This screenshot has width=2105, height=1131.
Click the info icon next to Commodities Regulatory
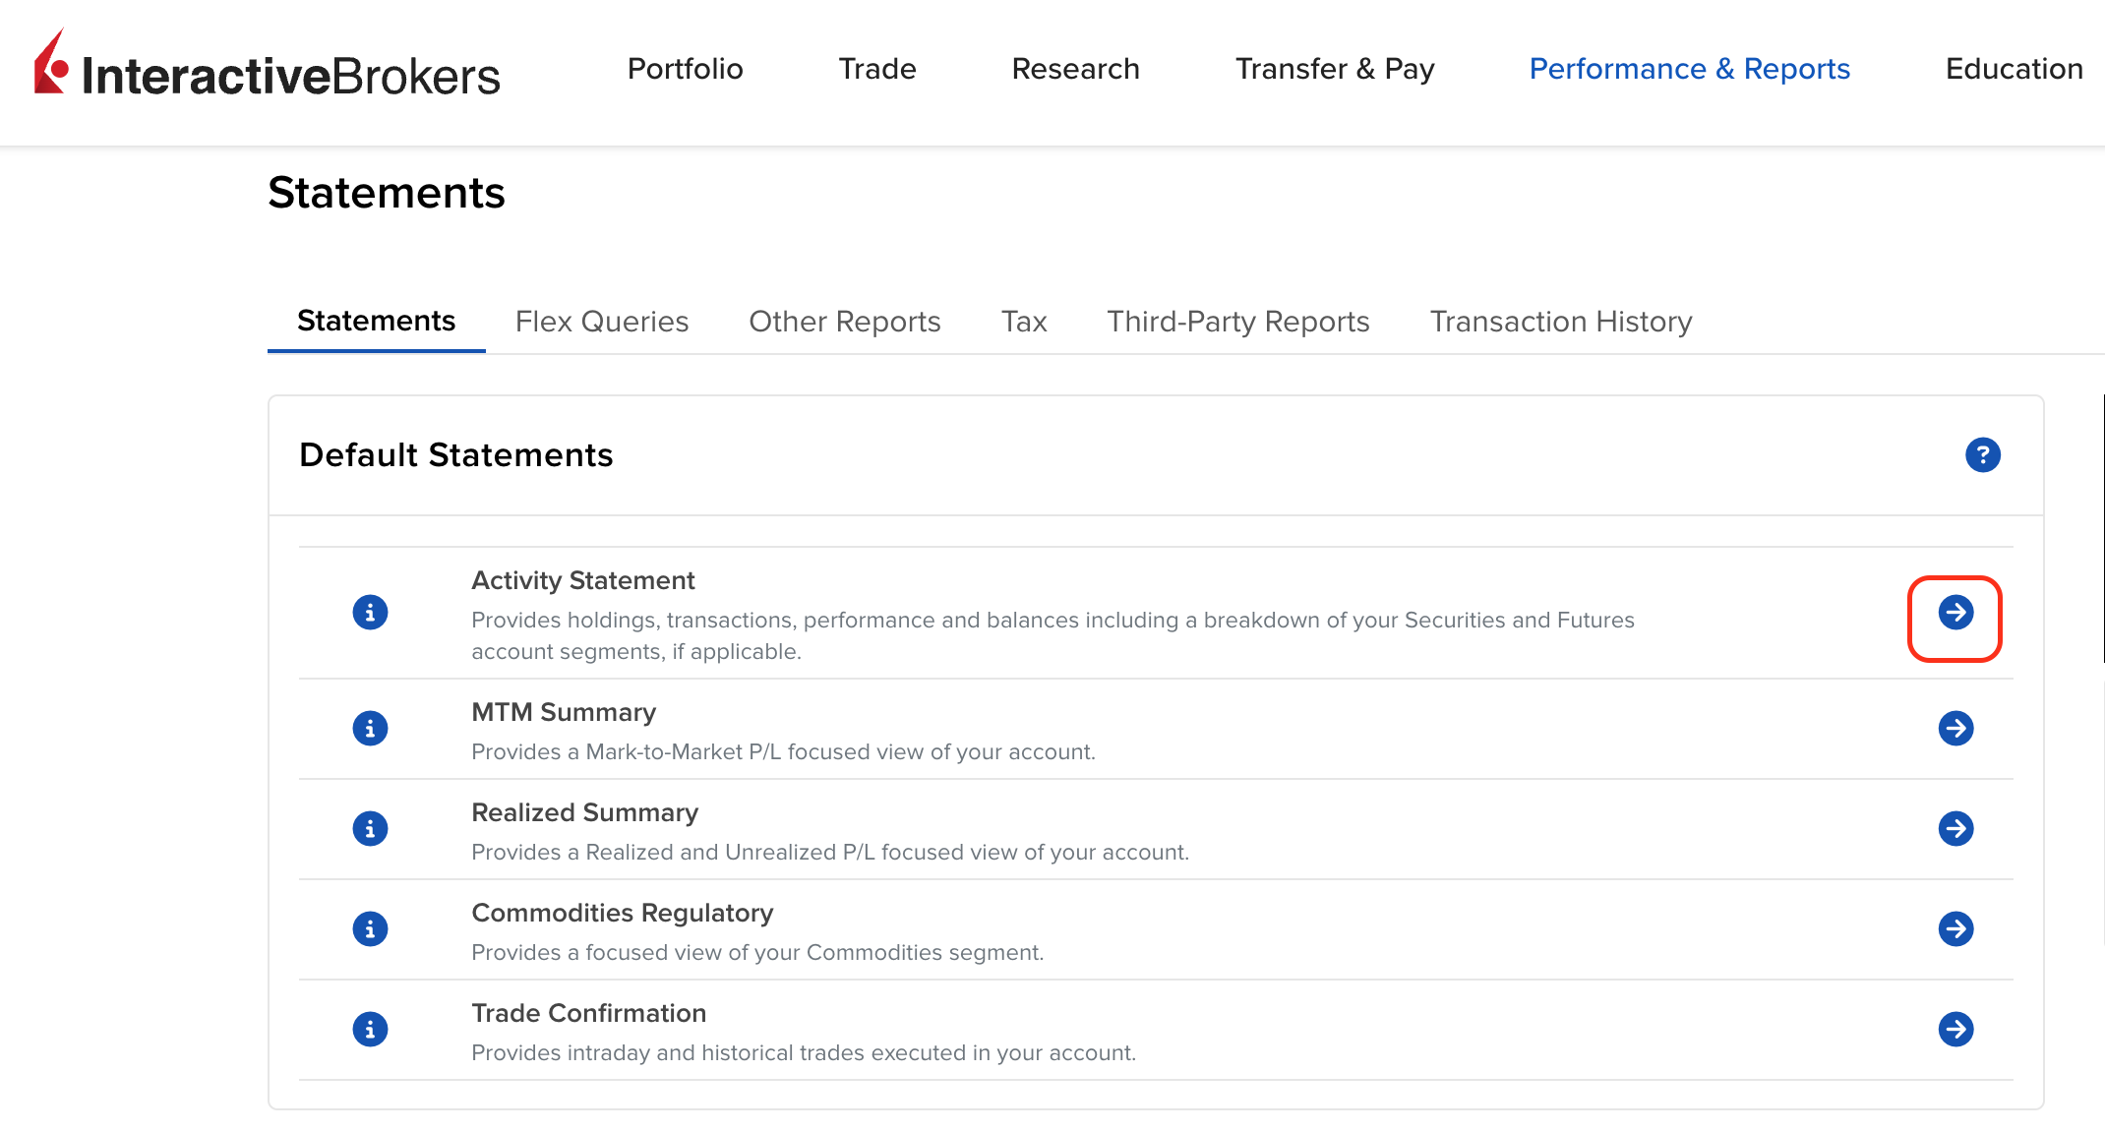[370, 929]
